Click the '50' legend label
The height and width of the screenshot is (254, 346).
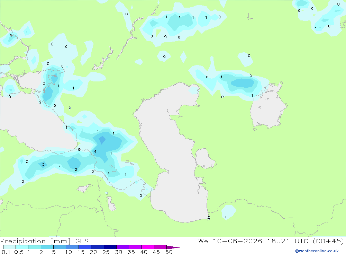(169, 252)
